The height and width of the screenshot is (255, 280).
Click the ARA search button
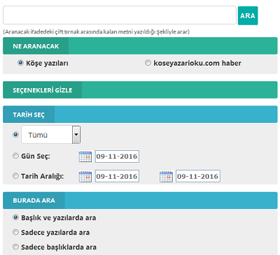pyautogui.click(x=248, y=15)
